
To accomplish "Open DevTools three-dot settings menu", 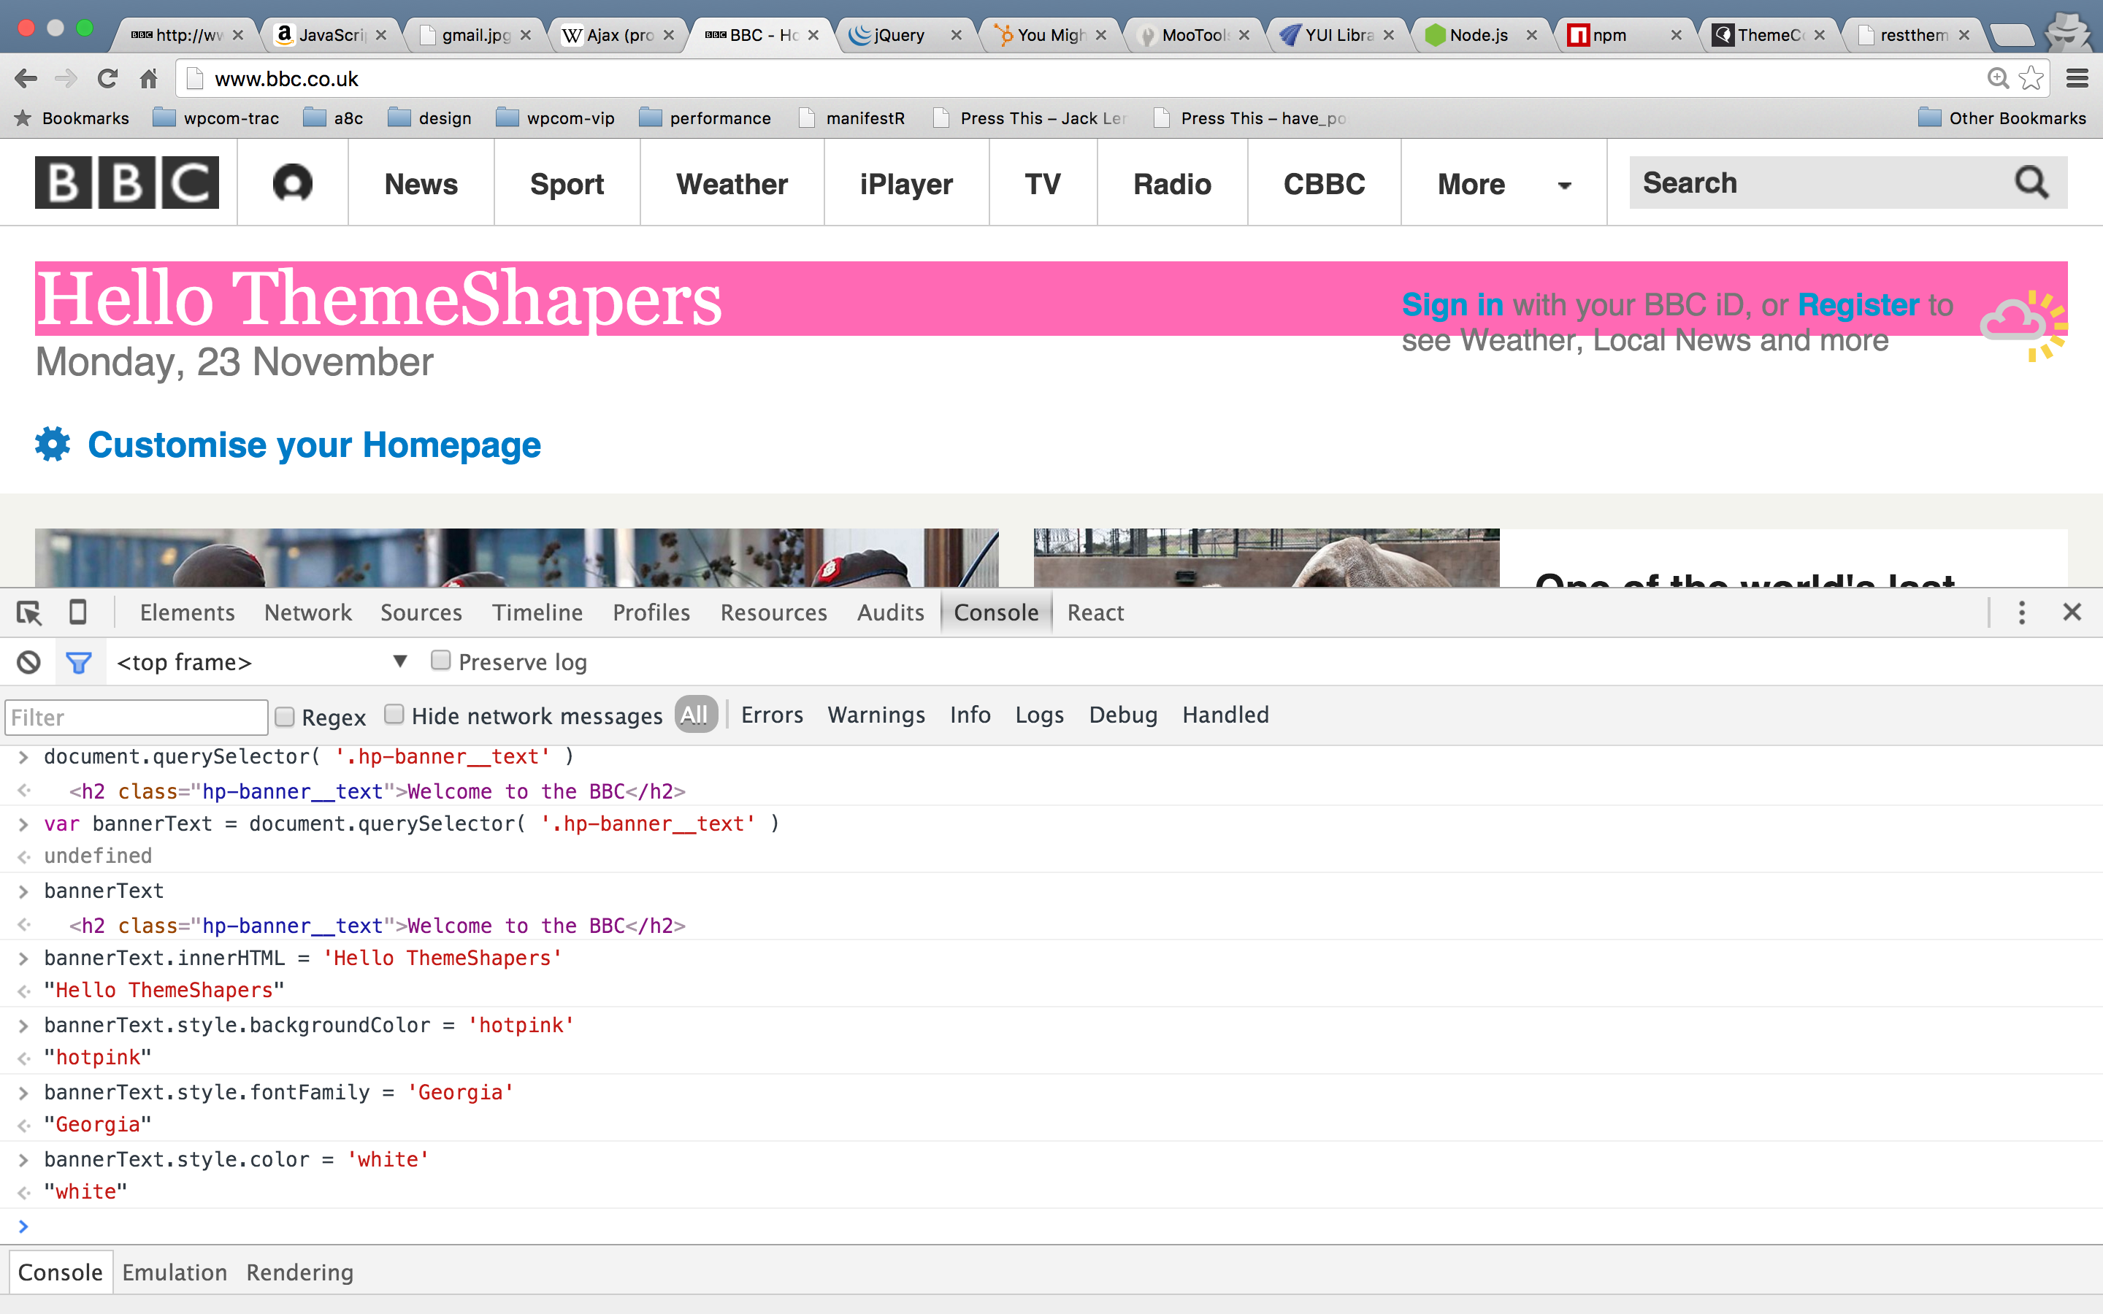I will [2021, 612].
